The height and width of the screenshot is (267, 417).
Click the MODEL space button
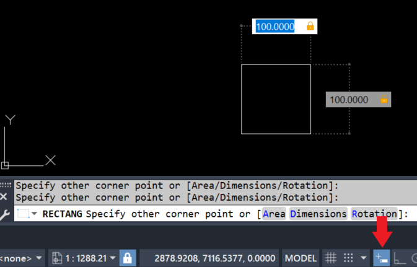coord(301,258)
